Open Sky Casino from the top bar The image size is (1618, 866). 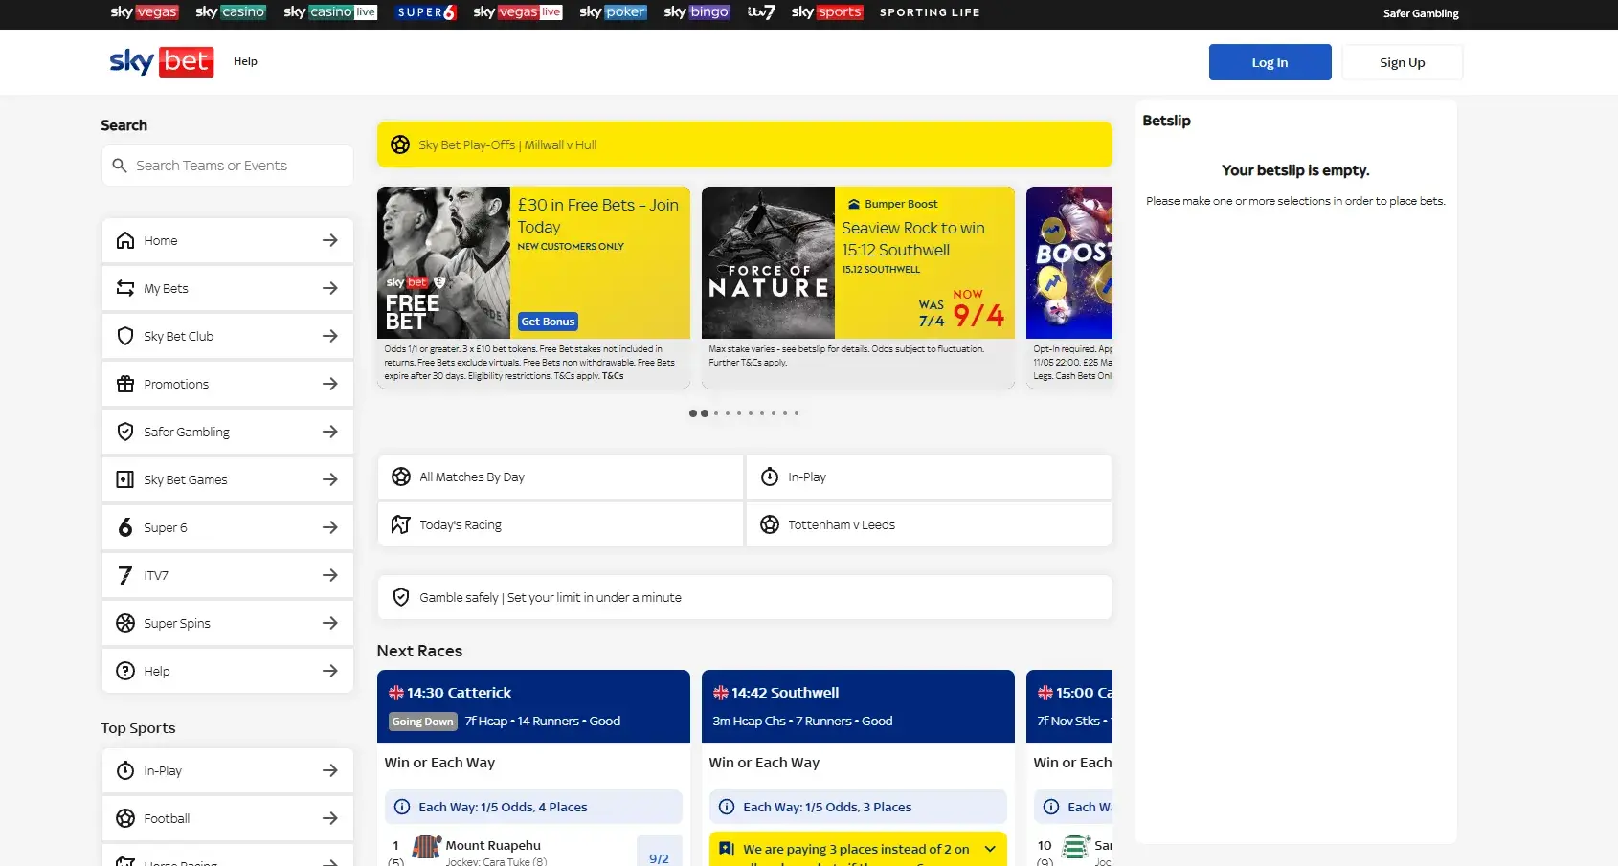pos(230,12)
